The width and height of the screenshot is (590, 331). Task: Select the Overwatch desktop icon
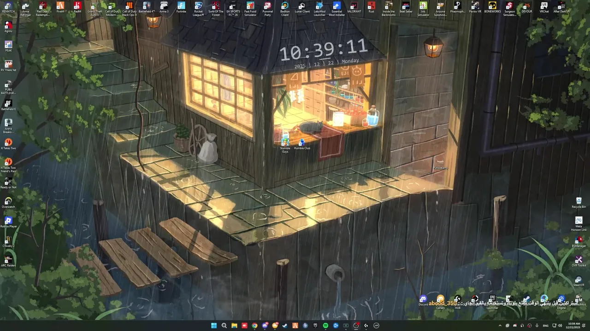coord(8,203)
